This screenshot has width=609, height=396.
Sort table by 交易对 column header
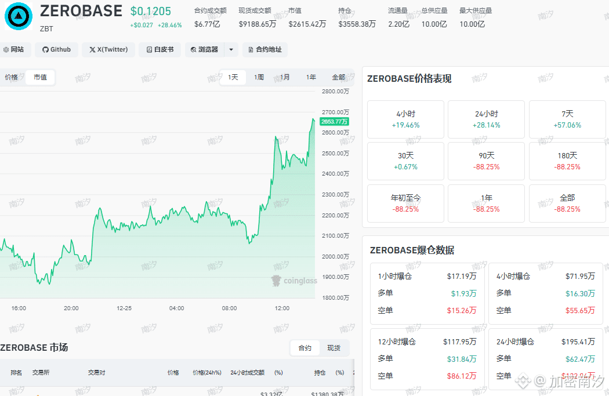pyautogui.click(x=96, y=373)
